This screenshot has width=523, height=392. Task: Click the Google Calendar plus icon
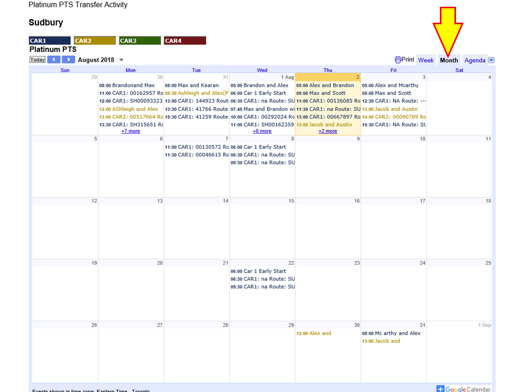coord(440,389)
